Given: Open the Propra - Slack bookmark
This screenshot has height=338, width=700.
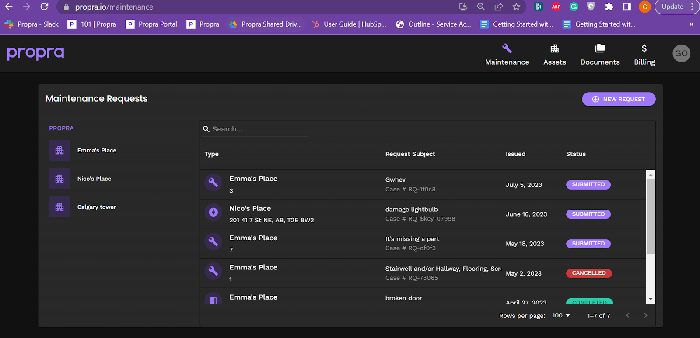Looking at the screenshot, I should tap(31, 24).
